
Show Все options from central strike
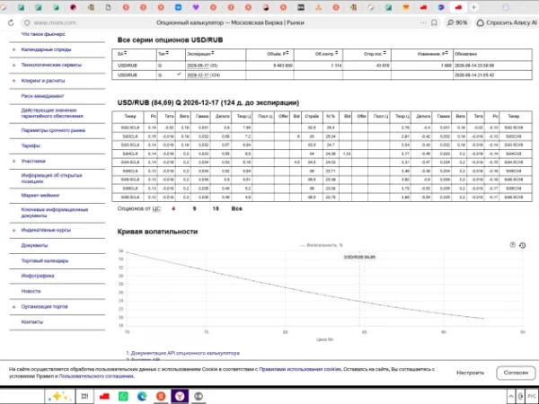[236, 208]
